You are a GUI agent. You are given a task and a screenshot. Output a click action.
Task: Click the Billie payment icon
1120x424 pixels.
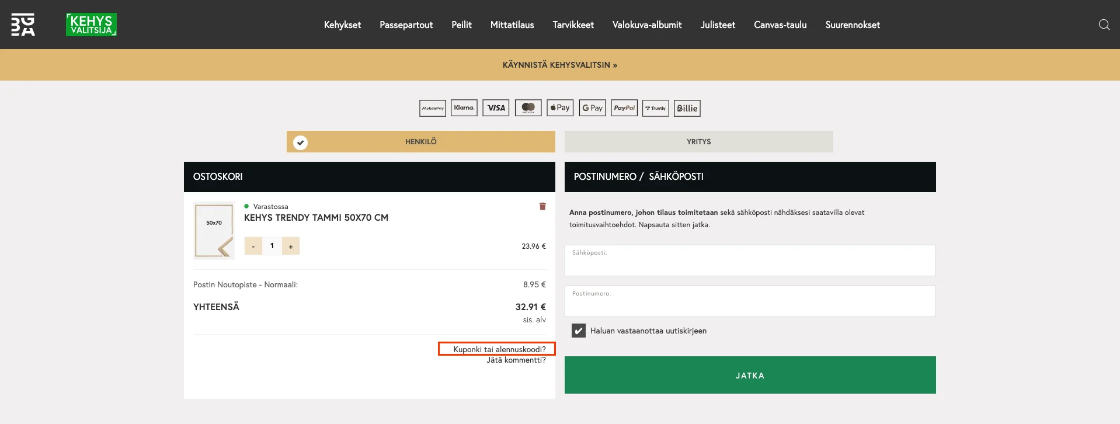point(687,108)
